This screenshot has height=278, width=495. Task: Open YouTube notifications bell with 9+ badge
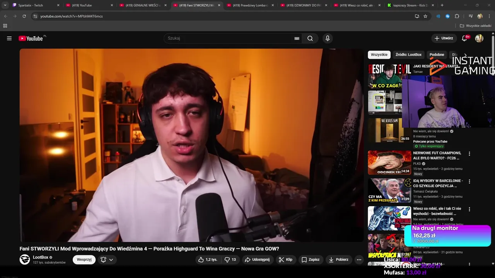(x=465, y=38)
